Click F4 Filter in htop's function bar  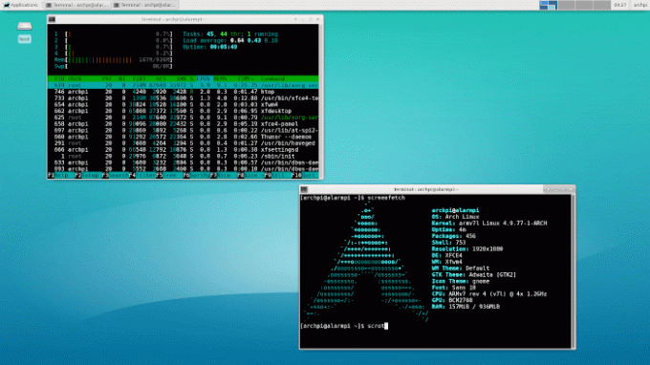pyautogui.click(x=142, y=175)
